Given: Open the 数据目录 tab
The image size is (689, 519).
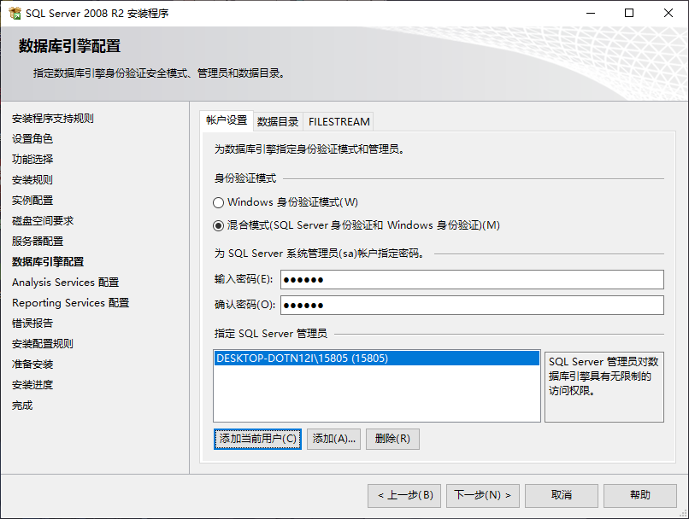Looking at the screenshot, I should click(278, 121).
